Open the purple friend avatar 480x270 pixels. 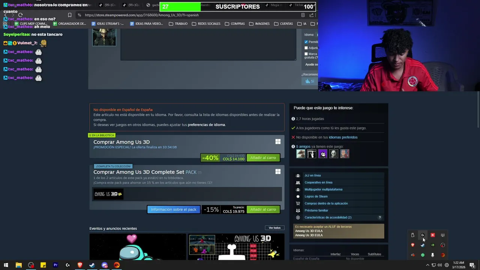322,154
